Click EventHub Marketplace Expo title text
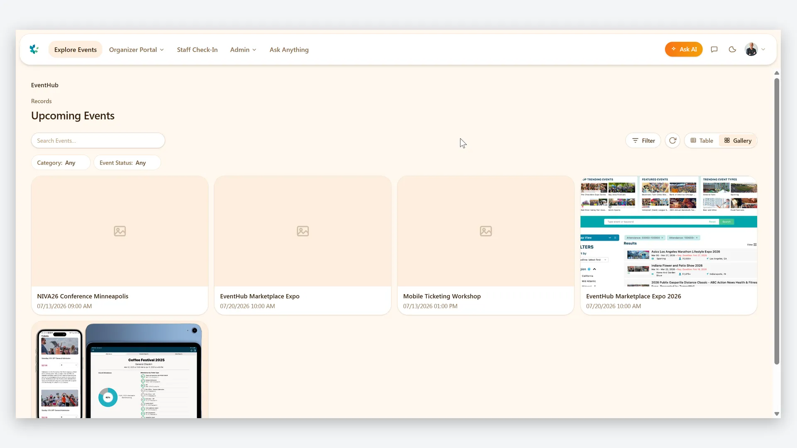Viewport: 797px width, 448px height. (x=259, y=296)
